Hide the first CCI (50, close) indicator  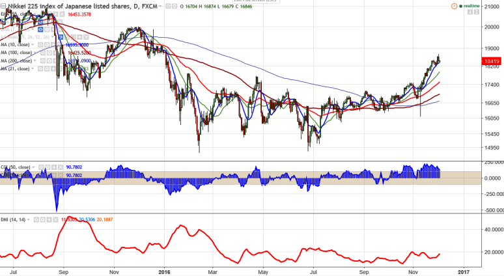41,167
